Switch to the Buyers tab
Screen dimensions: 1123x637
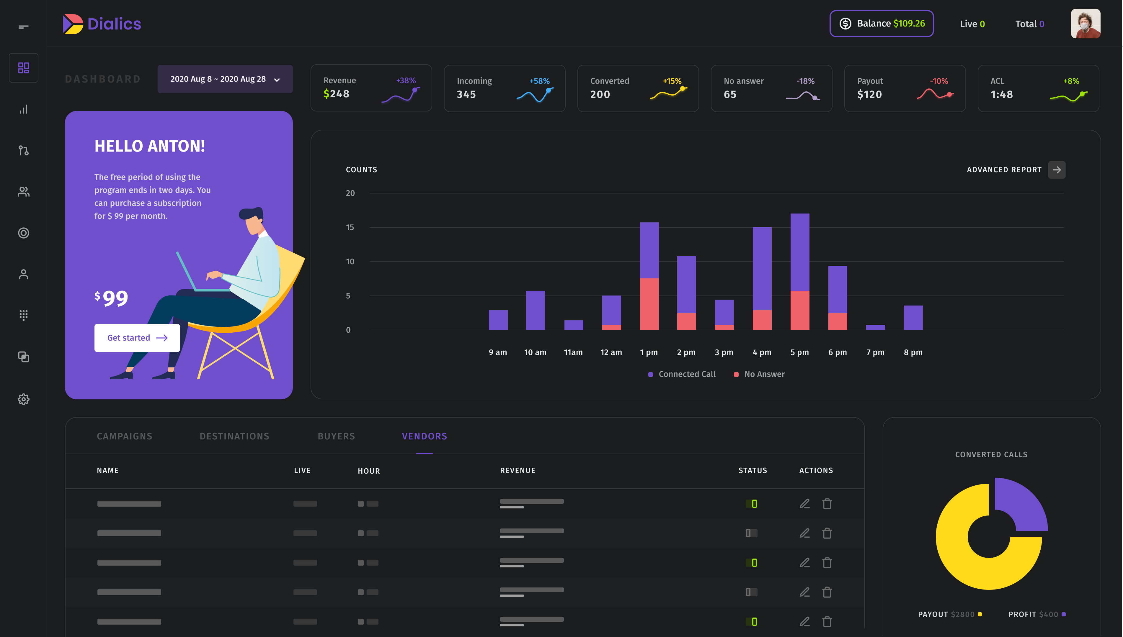coord(336,436)
